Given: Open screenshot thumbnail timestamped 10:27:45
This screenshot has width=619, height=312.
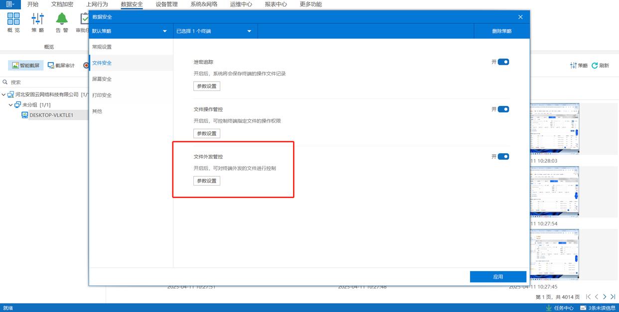Looking at the screenshot, I should 554,254.
